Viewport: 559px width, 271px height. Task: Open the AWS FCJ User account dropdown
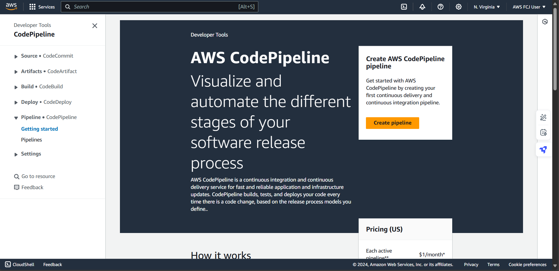click(x=529, y=7)
